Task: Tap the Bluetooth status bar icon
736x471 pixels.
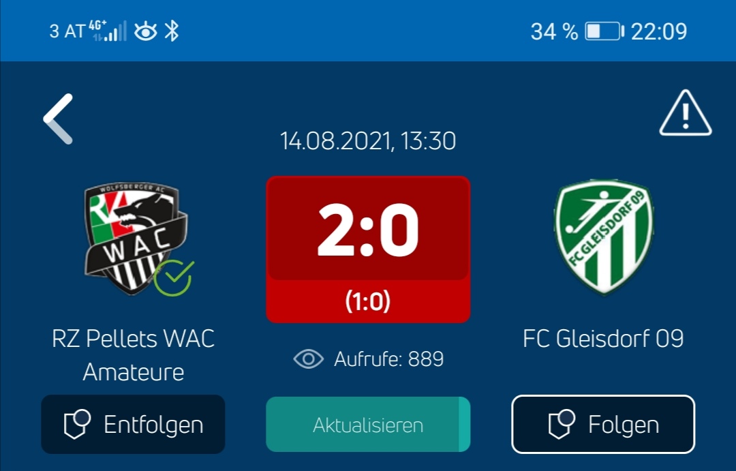Action: click(x=171, y=31)
